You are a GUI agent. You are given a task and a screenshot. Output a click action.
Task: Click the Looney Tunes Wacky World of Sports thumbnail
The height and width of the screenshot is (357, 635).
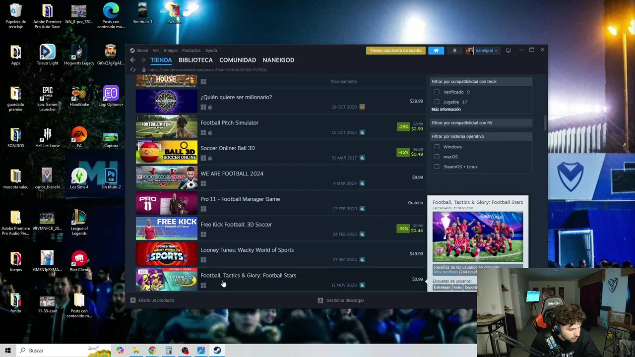[167, 254]
